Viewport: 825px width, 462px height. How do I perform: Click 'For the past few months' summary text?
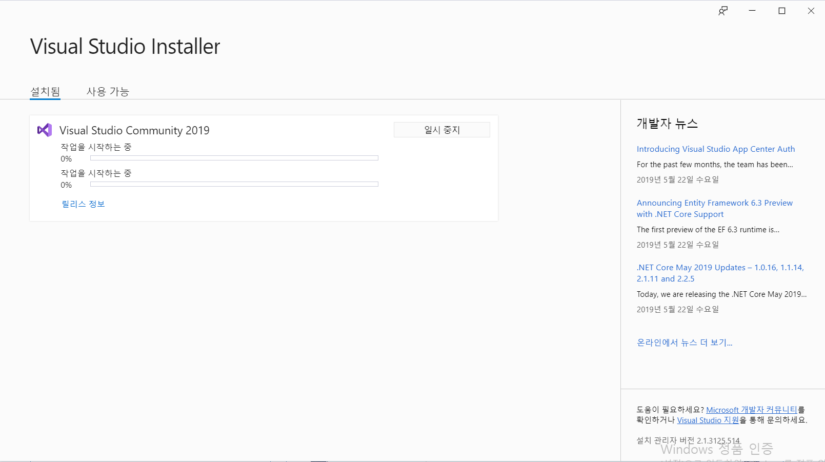715,165
